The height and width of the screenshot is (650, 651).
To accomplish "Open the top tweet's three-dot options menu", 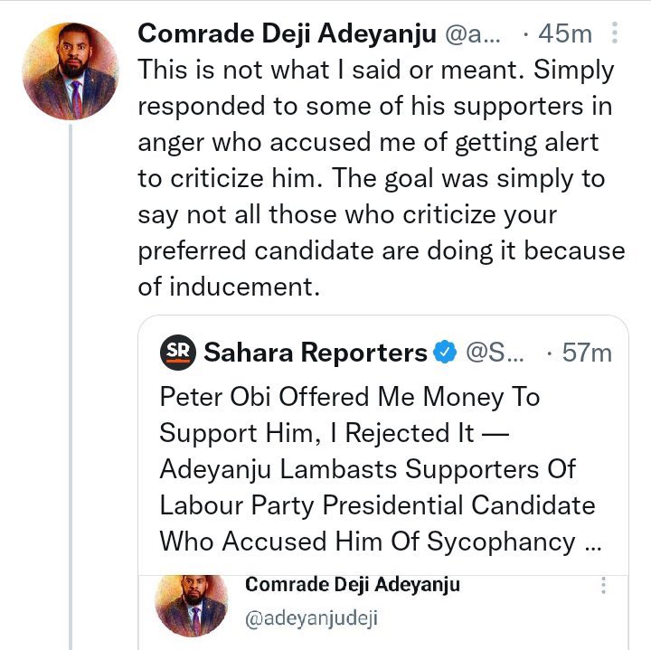I will tap(615, 35).
